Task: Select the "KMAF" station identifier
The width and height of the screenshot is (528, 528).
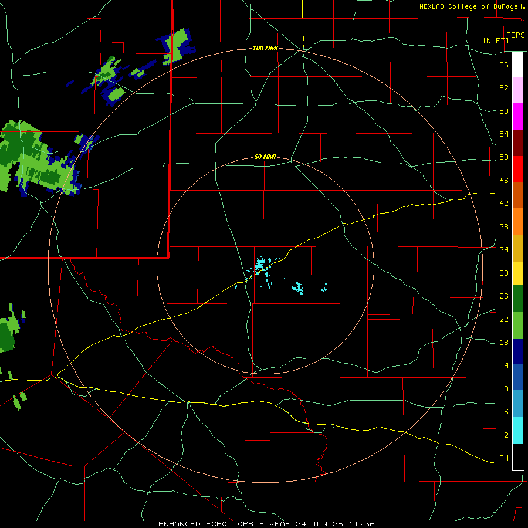Action: (280, 524)
